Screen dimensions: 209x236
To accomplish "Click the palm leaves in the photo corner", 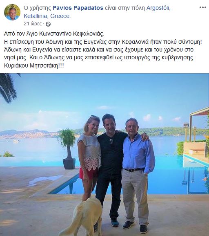I will (9, 87).
